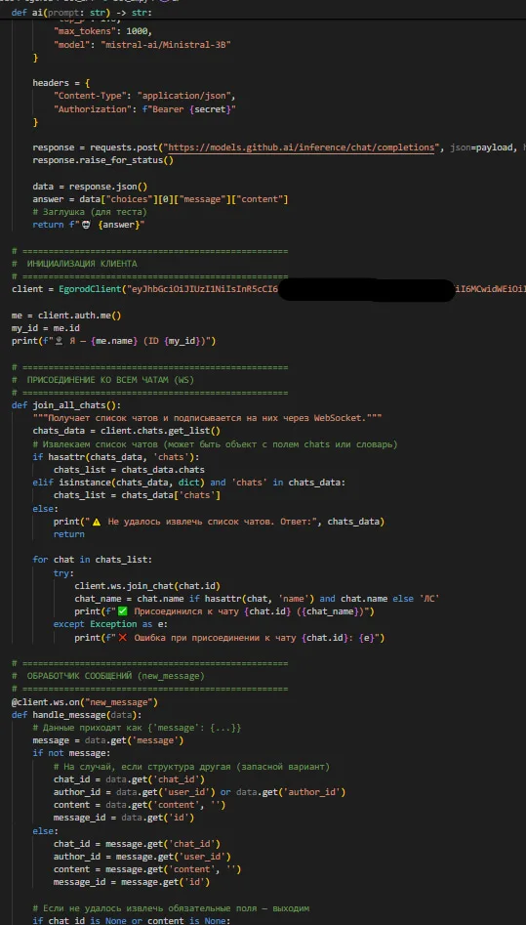Click the response.raise_for_status() call

tap(102, 160)
